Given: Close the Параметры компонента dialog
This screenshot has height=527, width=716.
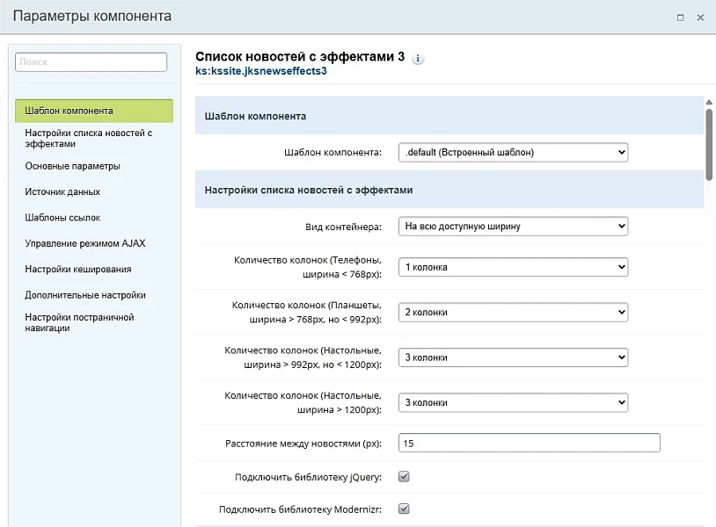Looking at the screenshot, I should pos(700,18).
